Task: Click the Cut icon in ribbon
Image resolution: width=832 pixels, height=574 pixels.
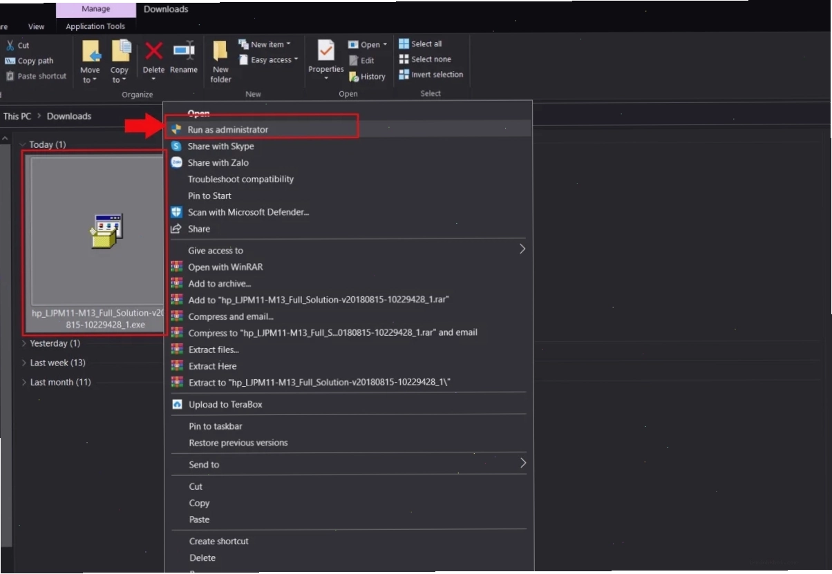Action: tap(10, 46)
